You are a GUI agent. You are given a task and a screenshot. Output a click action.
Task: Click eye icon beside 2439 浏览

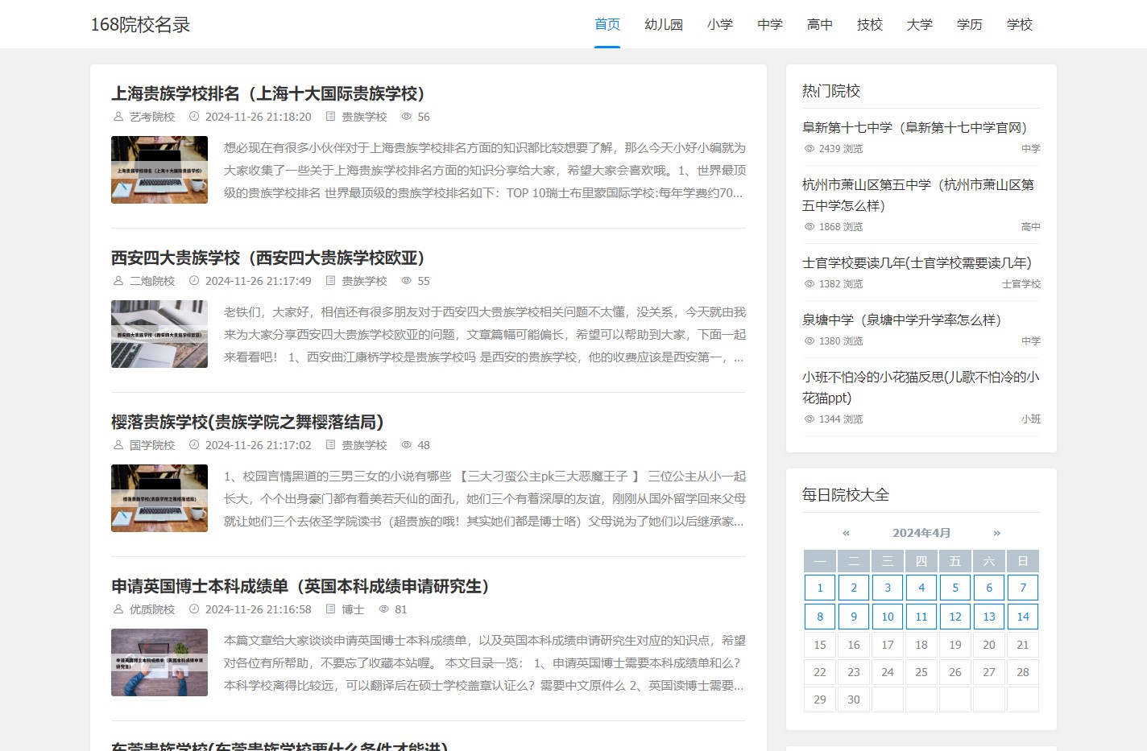coord(810,149)
